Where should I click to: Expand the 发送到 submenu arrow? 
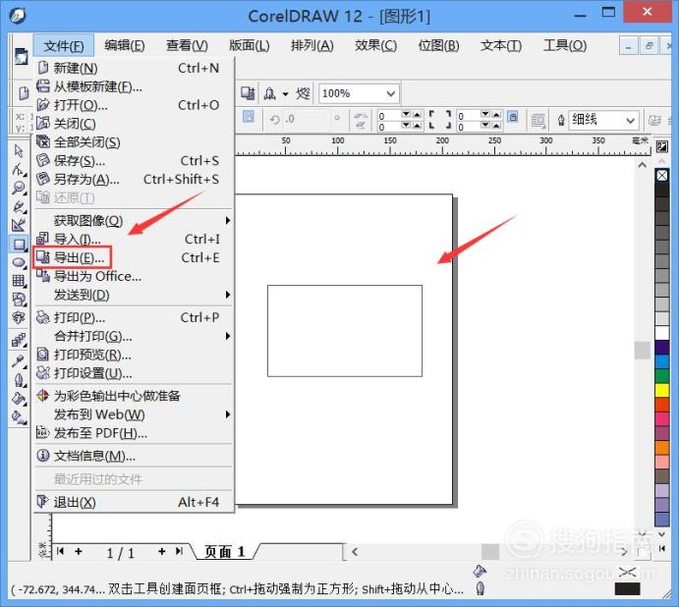click(228, 295)
